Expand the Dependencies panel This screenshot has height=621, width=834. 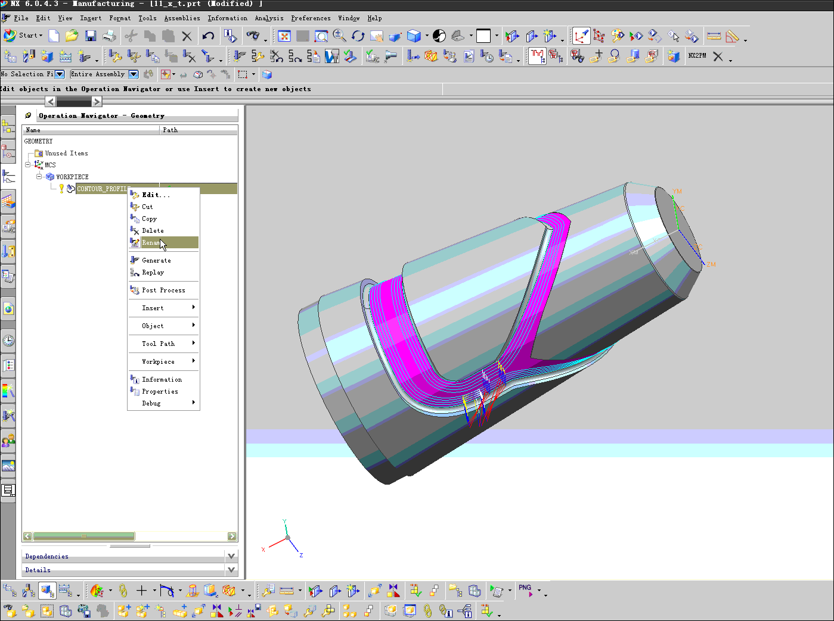(x=231, y=556)
